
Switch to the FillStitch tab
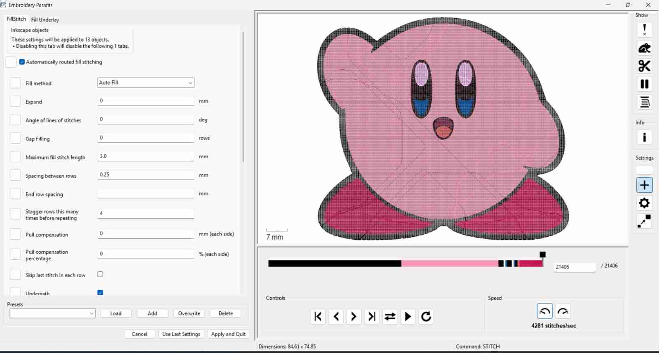16,19
